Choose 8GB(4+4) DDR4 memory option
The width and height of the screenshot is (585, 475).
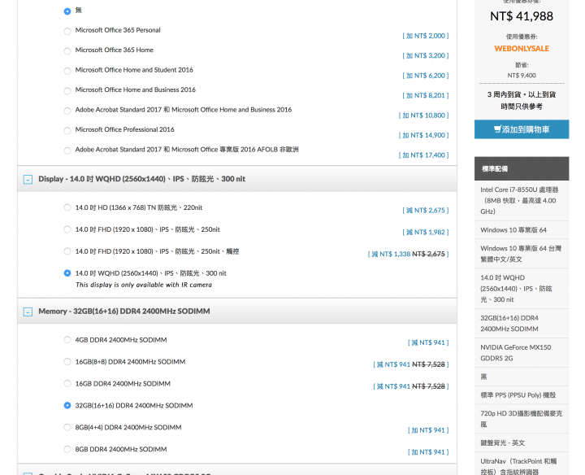pos(67,427)
